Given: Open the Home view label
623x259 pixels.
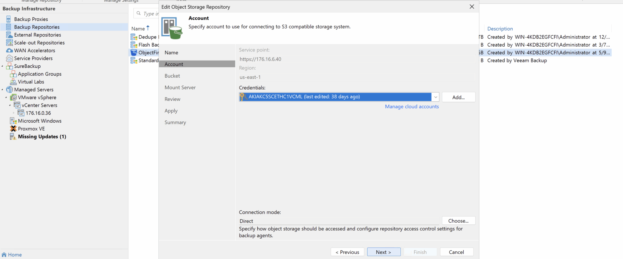Looking at the screenshot, I should (x=15, y=254).
